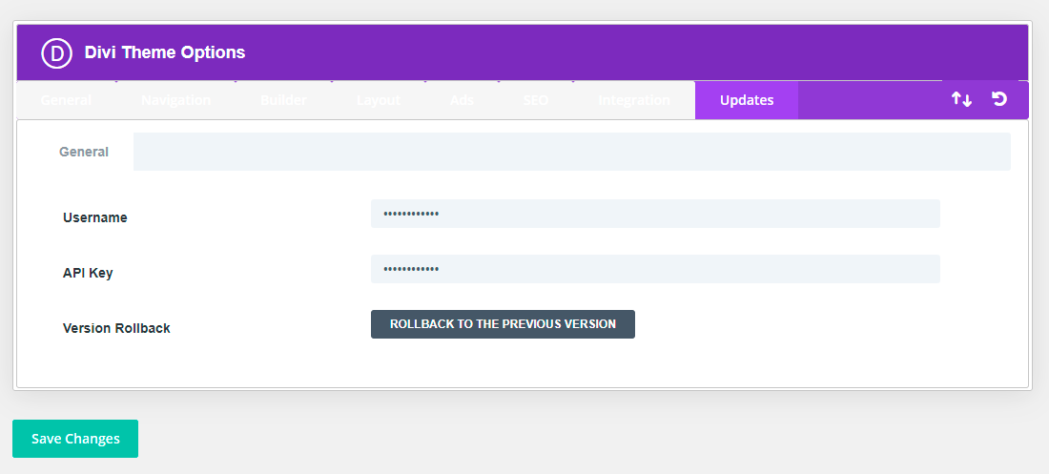The image size is (1049, 474).
Task: Click the Divi circular D logo
Action: [x=56, y=52]
